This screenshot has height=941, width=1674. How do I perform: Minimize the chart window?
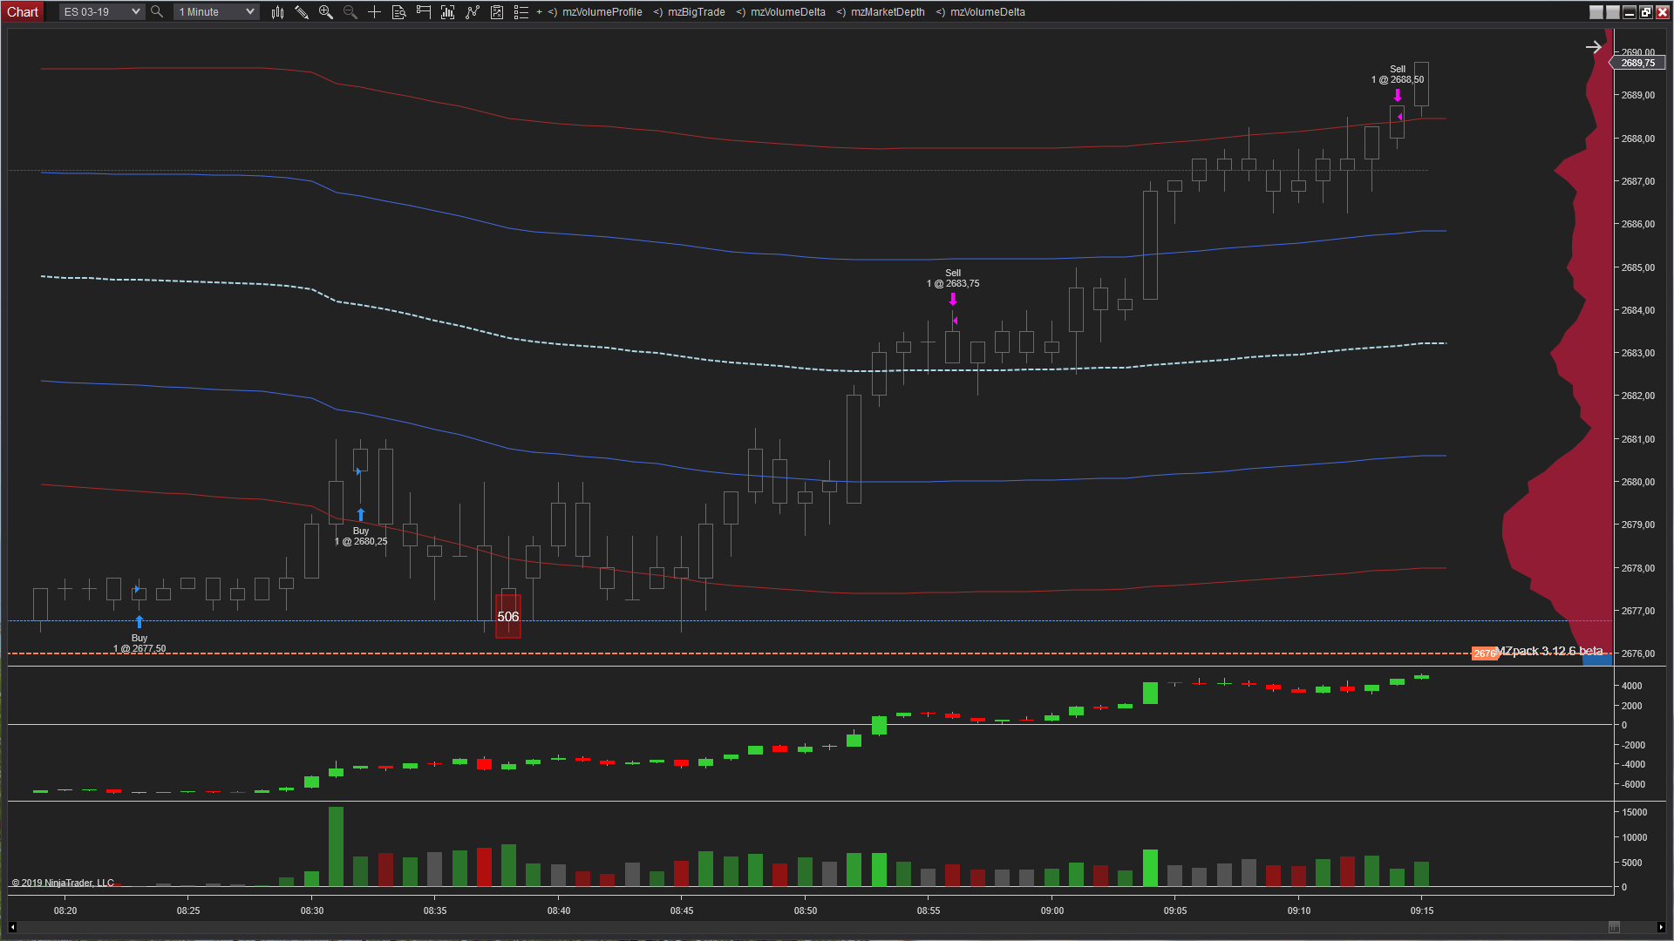1630,12
